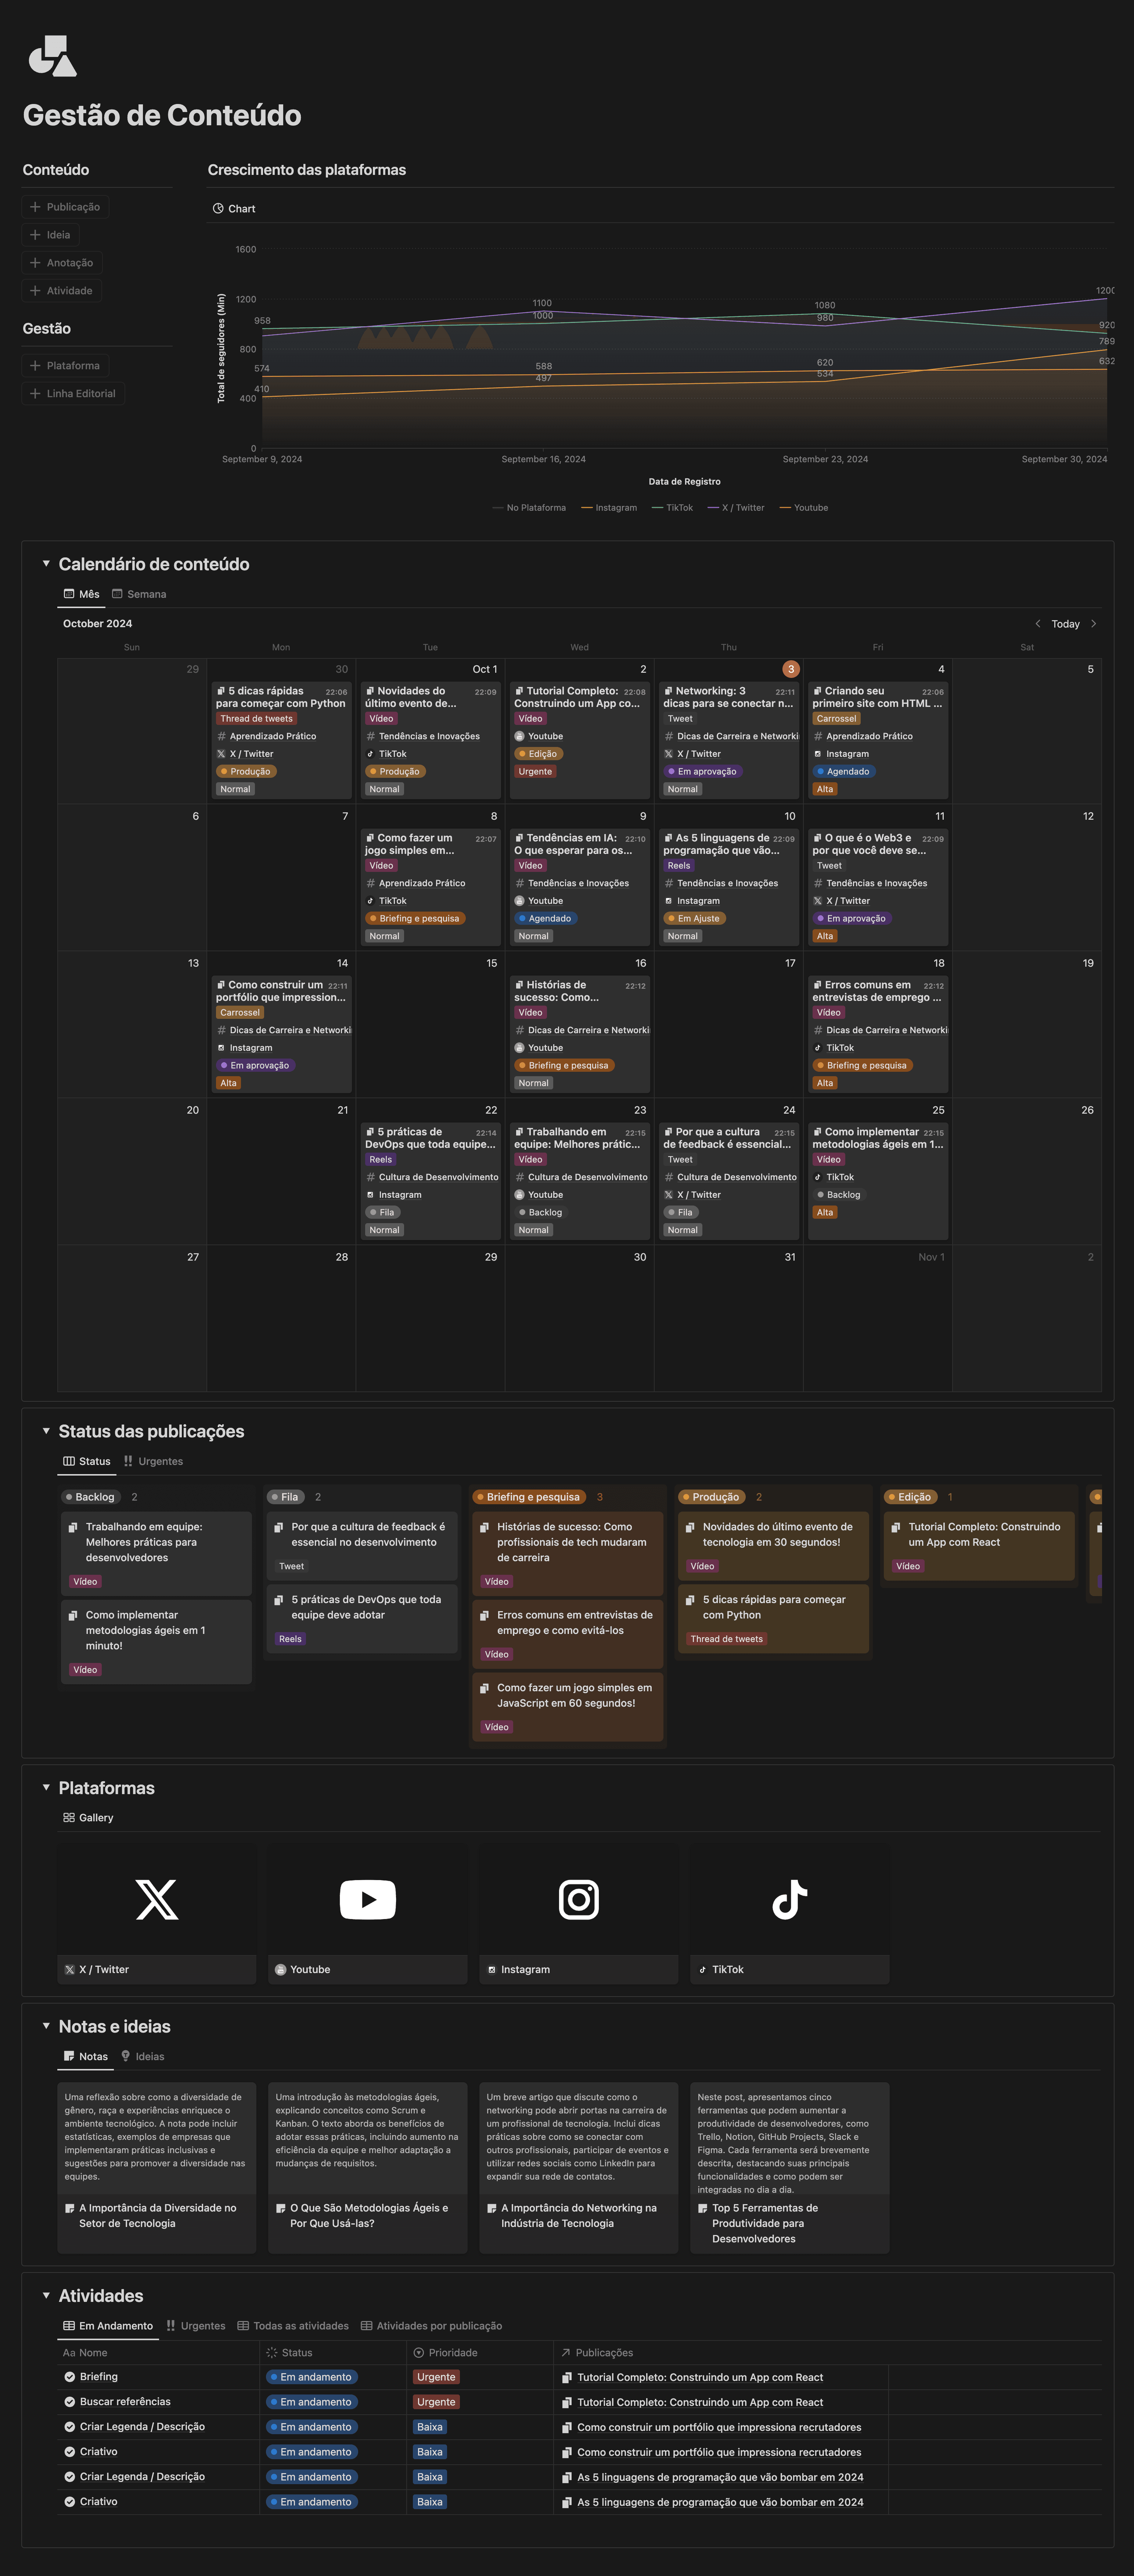Screen dimensions: 1134x2576
Task: Click the X / Twitter logo gallery card
Action: (x=157, y=1899)
